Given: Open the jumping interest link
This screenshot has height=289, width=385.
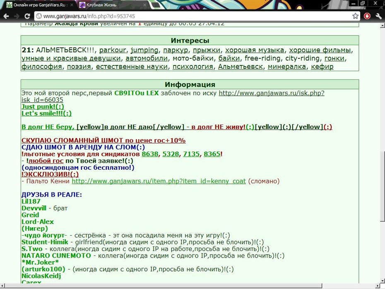Looking at the screenshot, I should pyautogui.click(x=144, y=50).
